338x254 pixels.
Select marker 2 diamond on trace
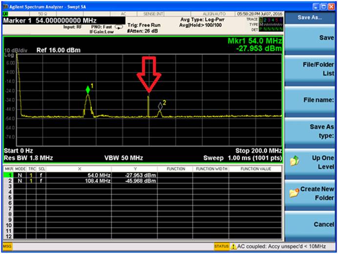point(160,106)
